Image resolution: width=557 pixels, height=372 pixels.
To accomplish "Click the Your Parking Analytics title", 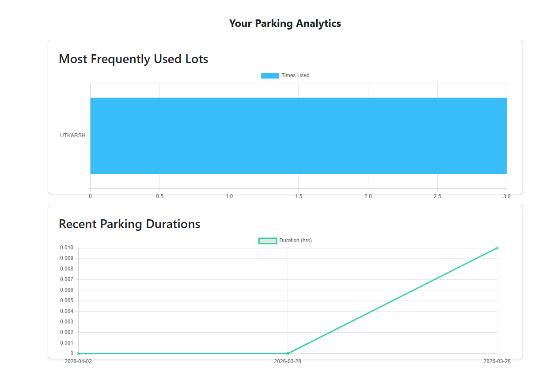I will pyautogui.click(x=285, y=23).
